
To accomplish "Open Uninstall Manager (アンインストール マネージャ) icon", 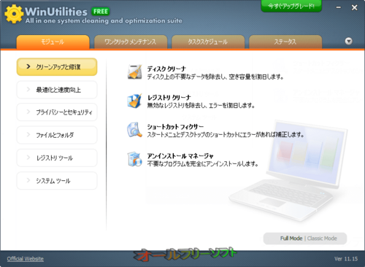I will pyautogui.click(x=134, y=159).
